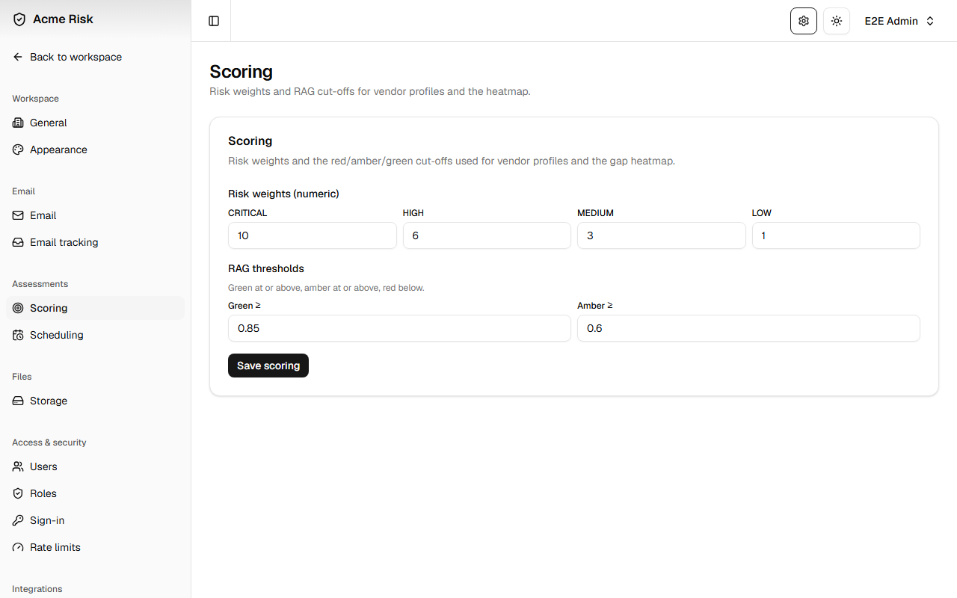
Task: Open Rate limits settings
Action: (x=95, y=547)
